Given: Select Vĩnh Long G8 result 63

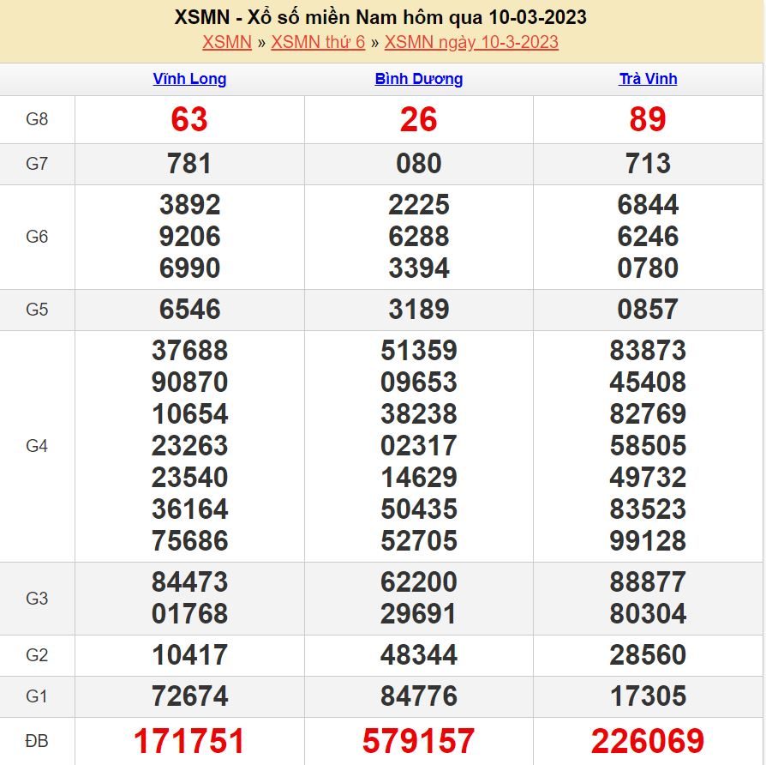Looking at the screenshot, I should 189,119.
